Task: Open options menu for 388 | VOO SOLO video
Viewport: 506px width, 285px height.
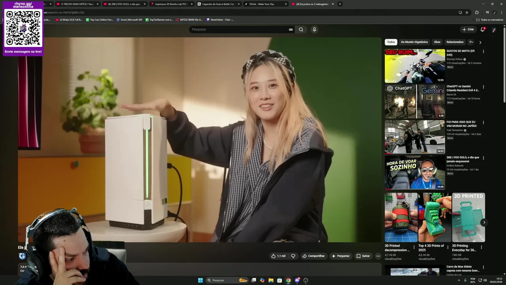Action: pos(483,158)
